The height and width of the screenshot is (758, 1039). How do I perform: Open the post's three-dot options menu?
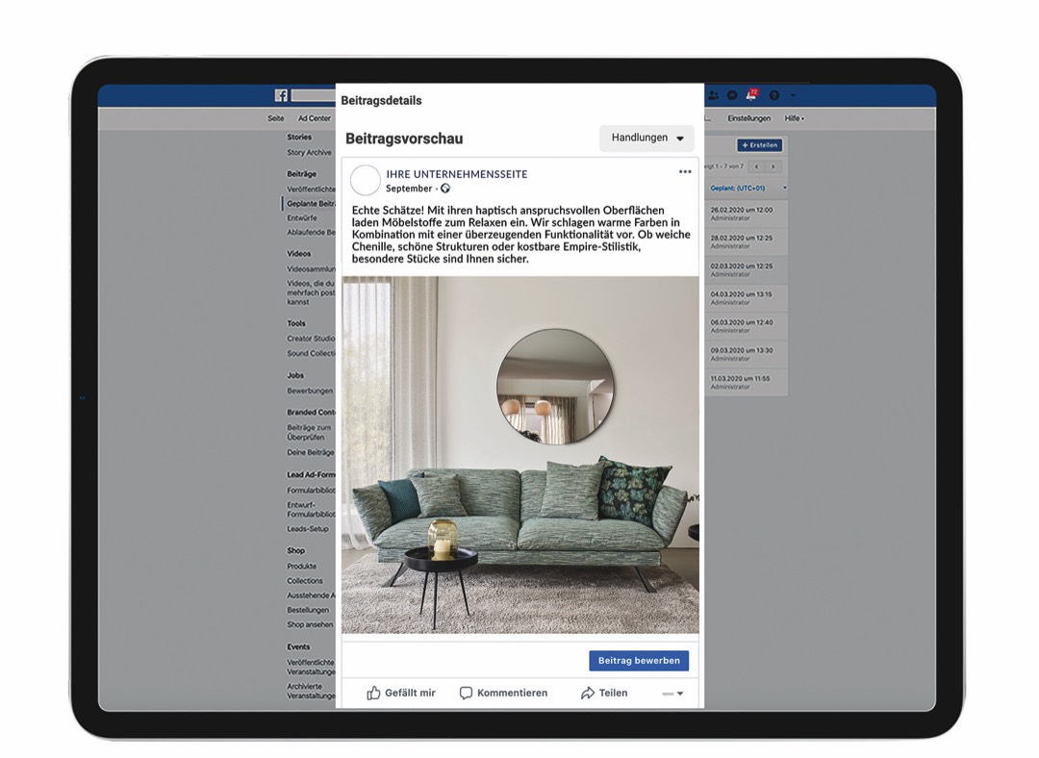coord(685,171)
